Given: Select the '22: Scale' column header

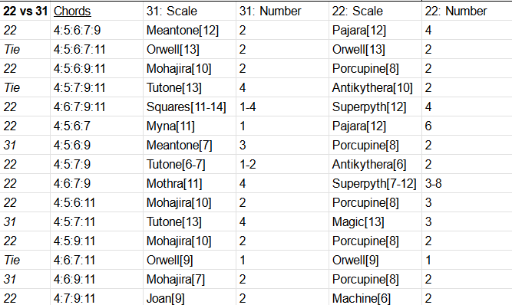Looking at the screenshot, I should 375,11.
